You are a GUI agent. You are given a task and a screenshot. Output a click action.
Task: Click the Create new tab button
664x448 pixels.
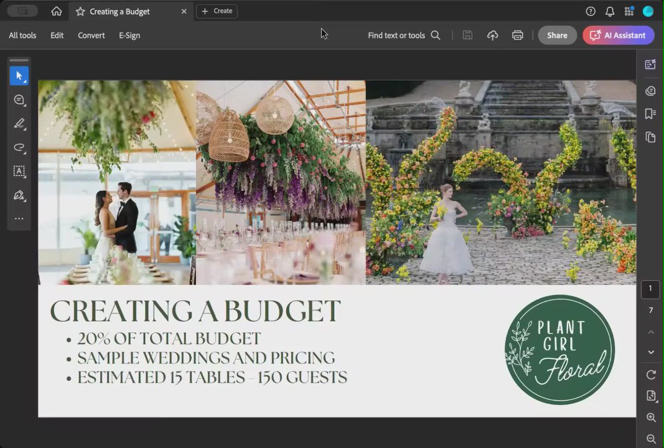217,11
